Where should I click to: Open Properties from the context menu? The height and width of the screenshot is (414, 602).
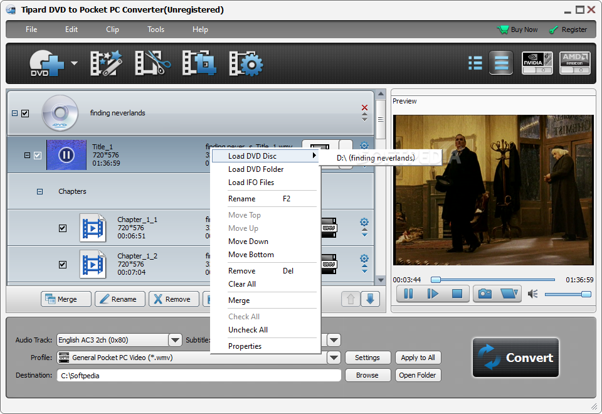click(x=265, y=346)
